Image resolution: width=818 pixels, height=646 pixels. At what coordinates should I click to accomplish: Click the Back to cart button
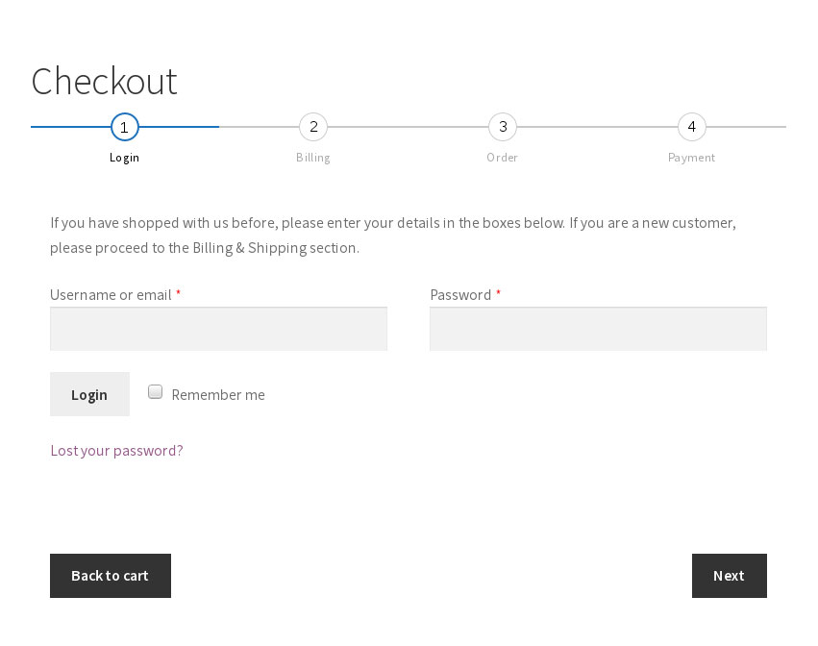(x=110, y=575)
